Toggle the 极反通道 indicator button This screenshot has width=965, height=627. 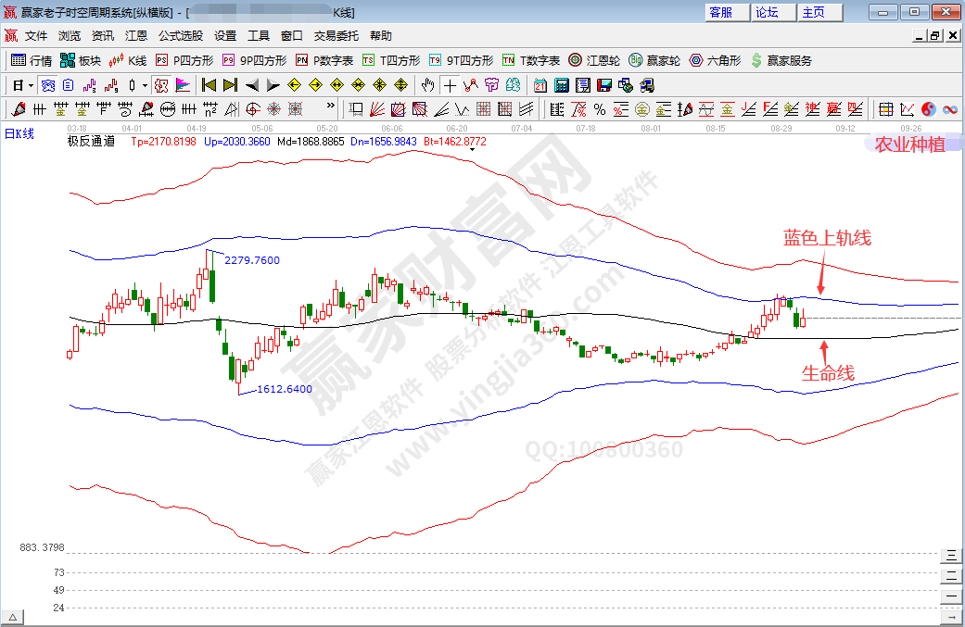coord(160,85)
